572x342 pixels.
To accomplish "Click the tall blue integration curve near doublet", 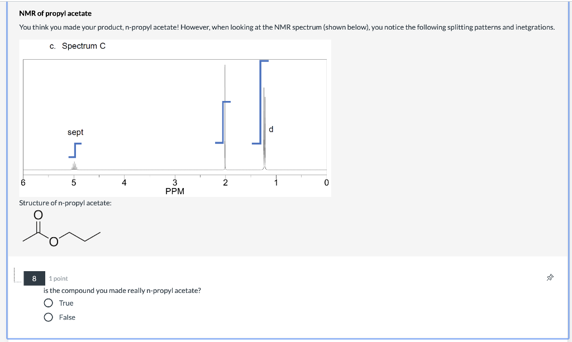I will click(260, 102).
